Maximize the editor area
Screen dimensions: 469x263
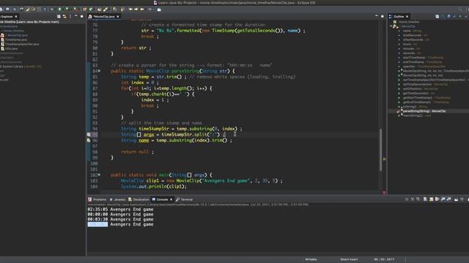tap(383, 16)
